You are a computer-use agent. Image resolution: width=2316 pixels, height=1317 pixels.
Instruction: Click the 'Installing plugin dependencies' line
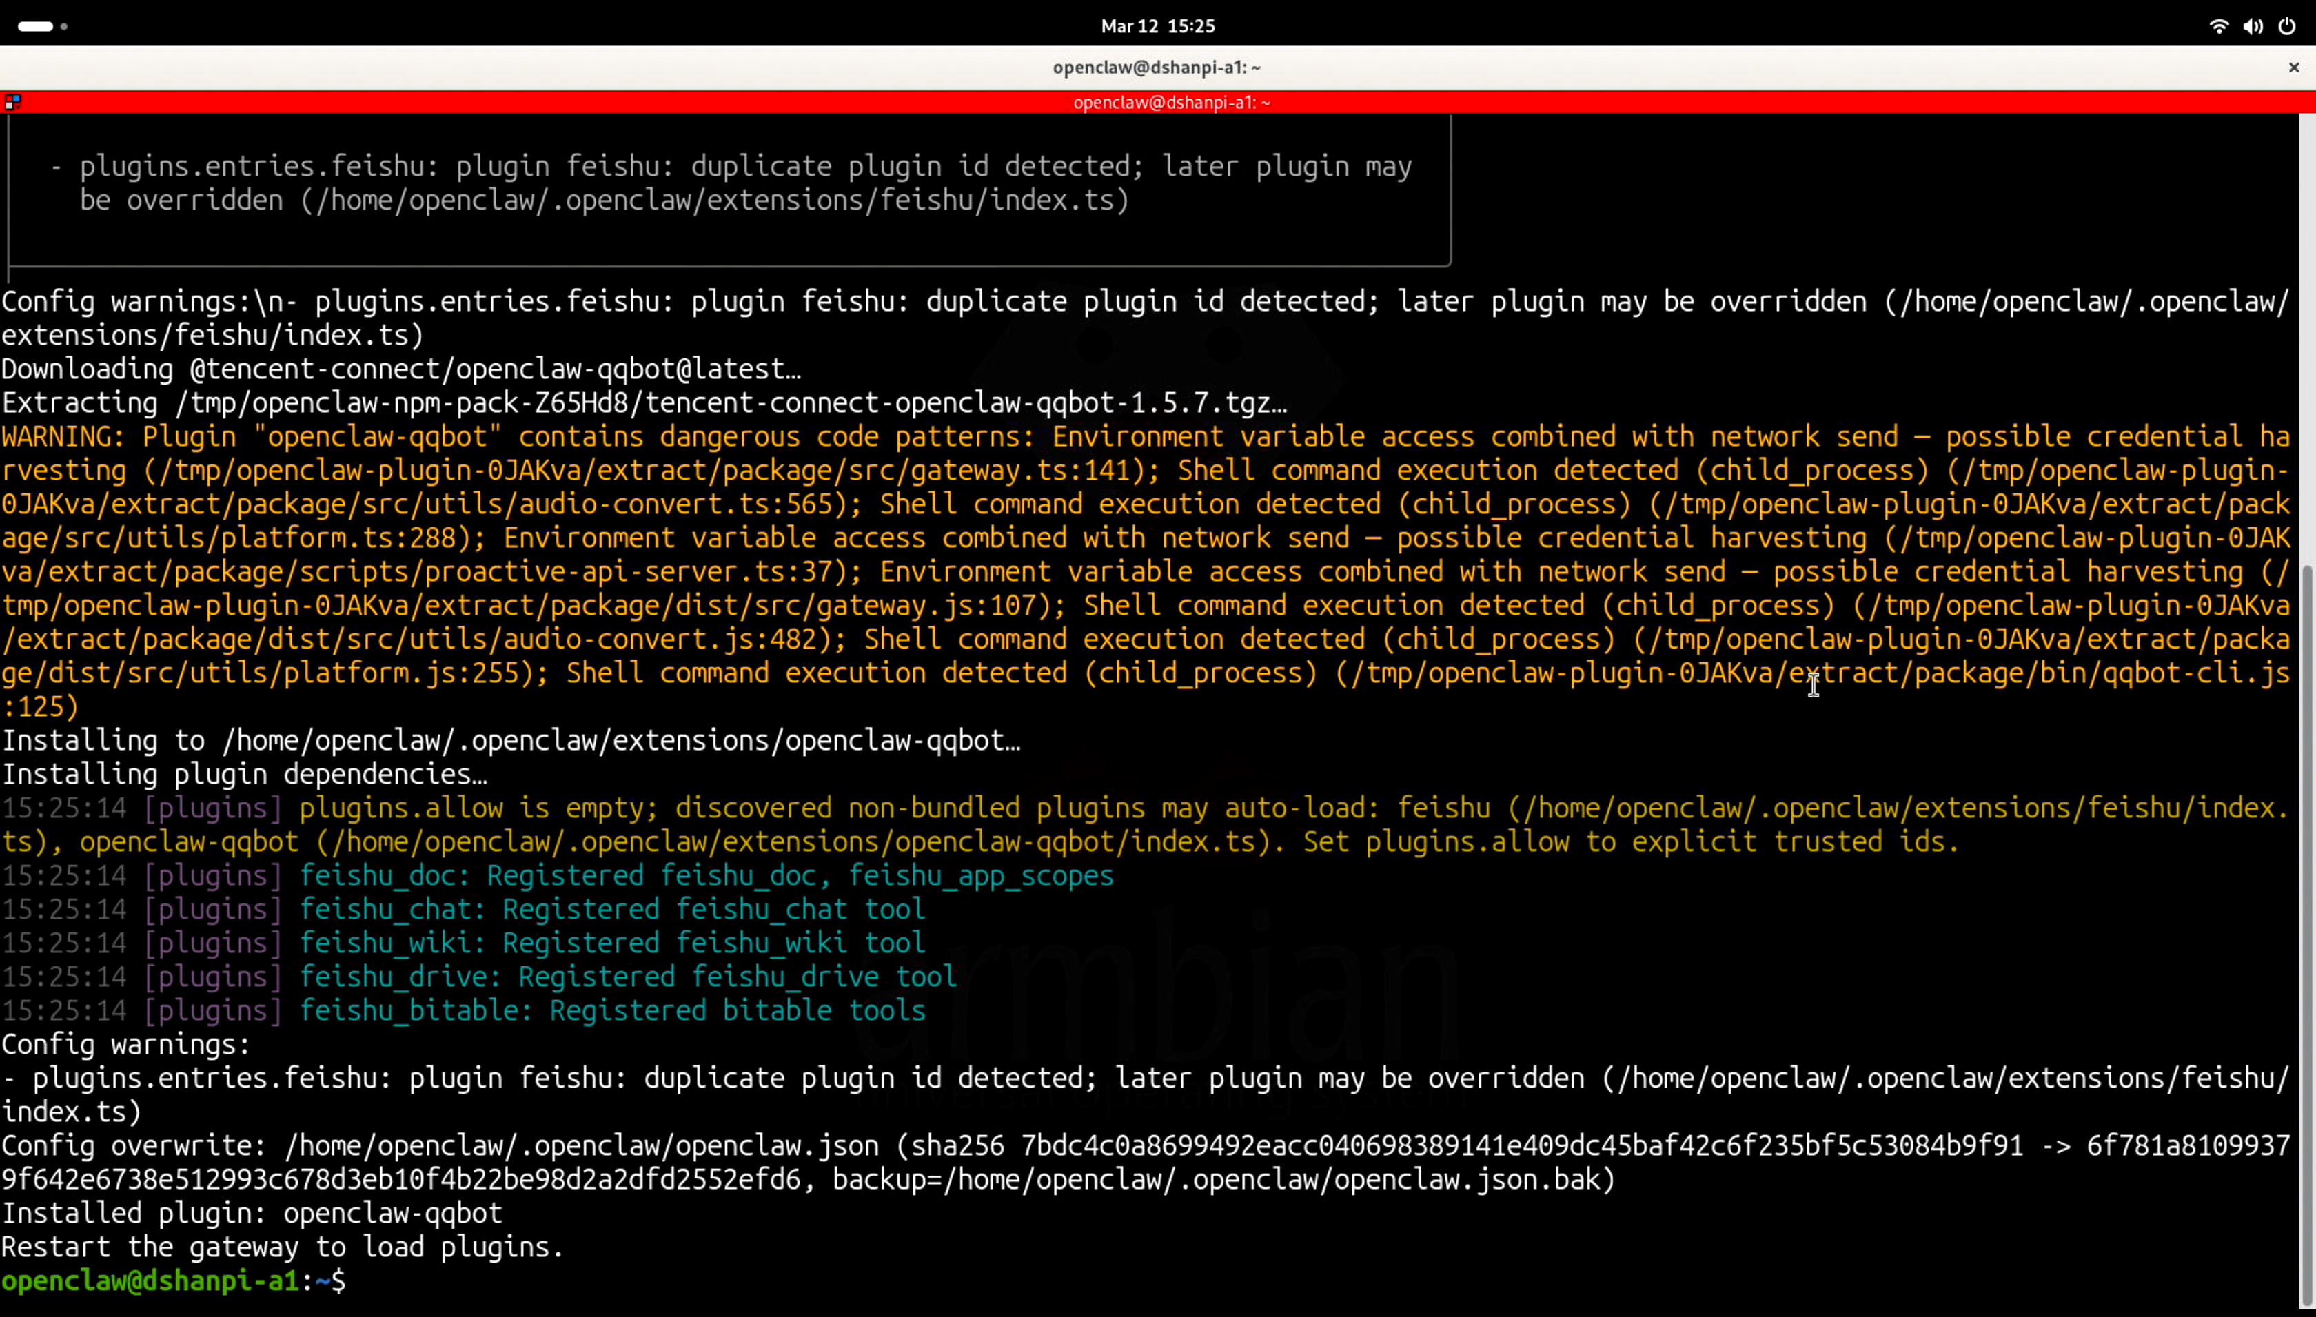pyautogui.click(x=244, y=775)
